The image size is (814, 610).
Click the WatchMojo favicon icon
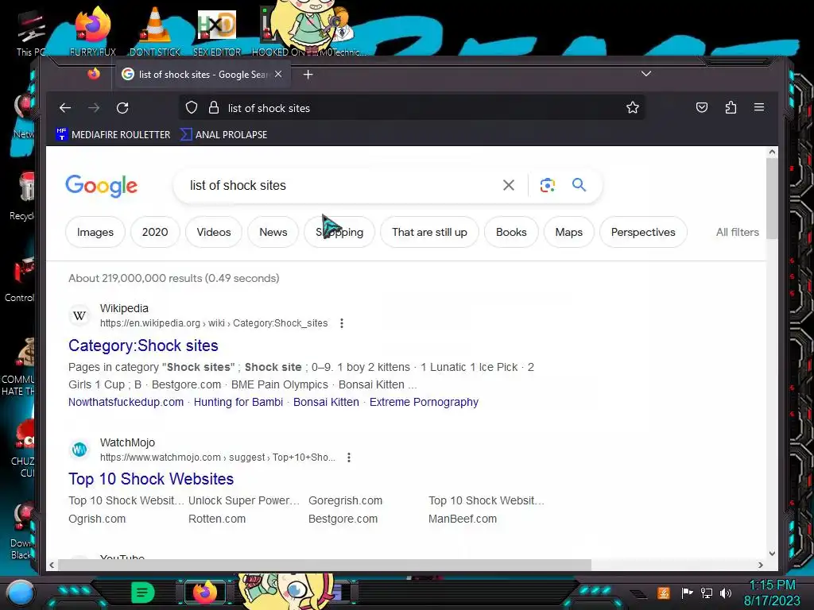pos(79,450)
